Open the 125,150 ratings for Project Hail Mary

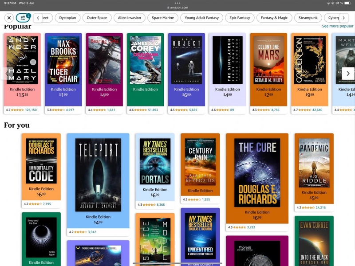click(x=31, y=110)
